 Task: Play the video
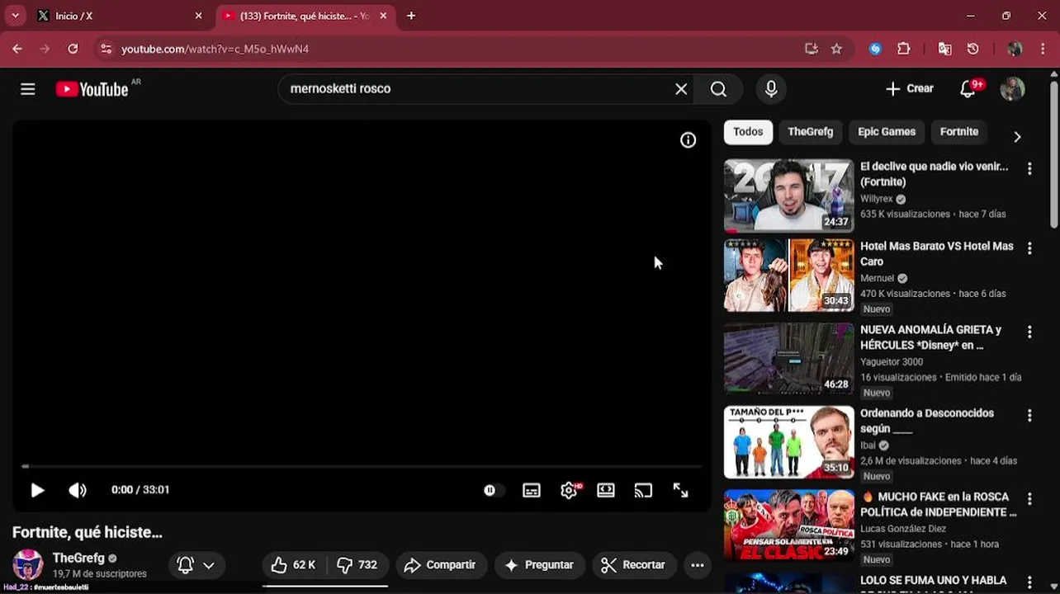[37, 490]
